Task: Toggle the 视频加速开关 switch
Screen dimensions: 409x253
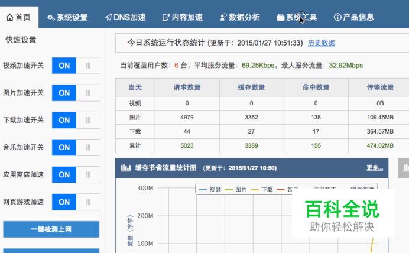Action: (x=76, y=66)
